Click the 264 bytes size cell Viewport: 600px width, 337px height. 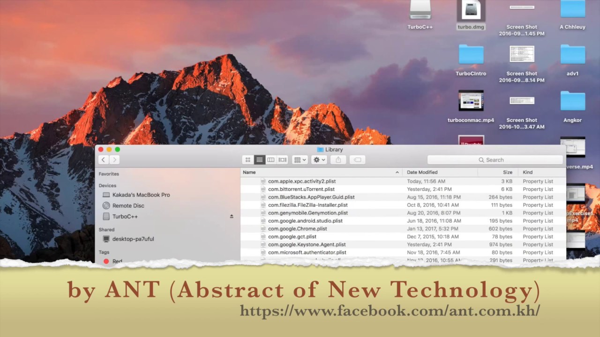coord(501,197)
